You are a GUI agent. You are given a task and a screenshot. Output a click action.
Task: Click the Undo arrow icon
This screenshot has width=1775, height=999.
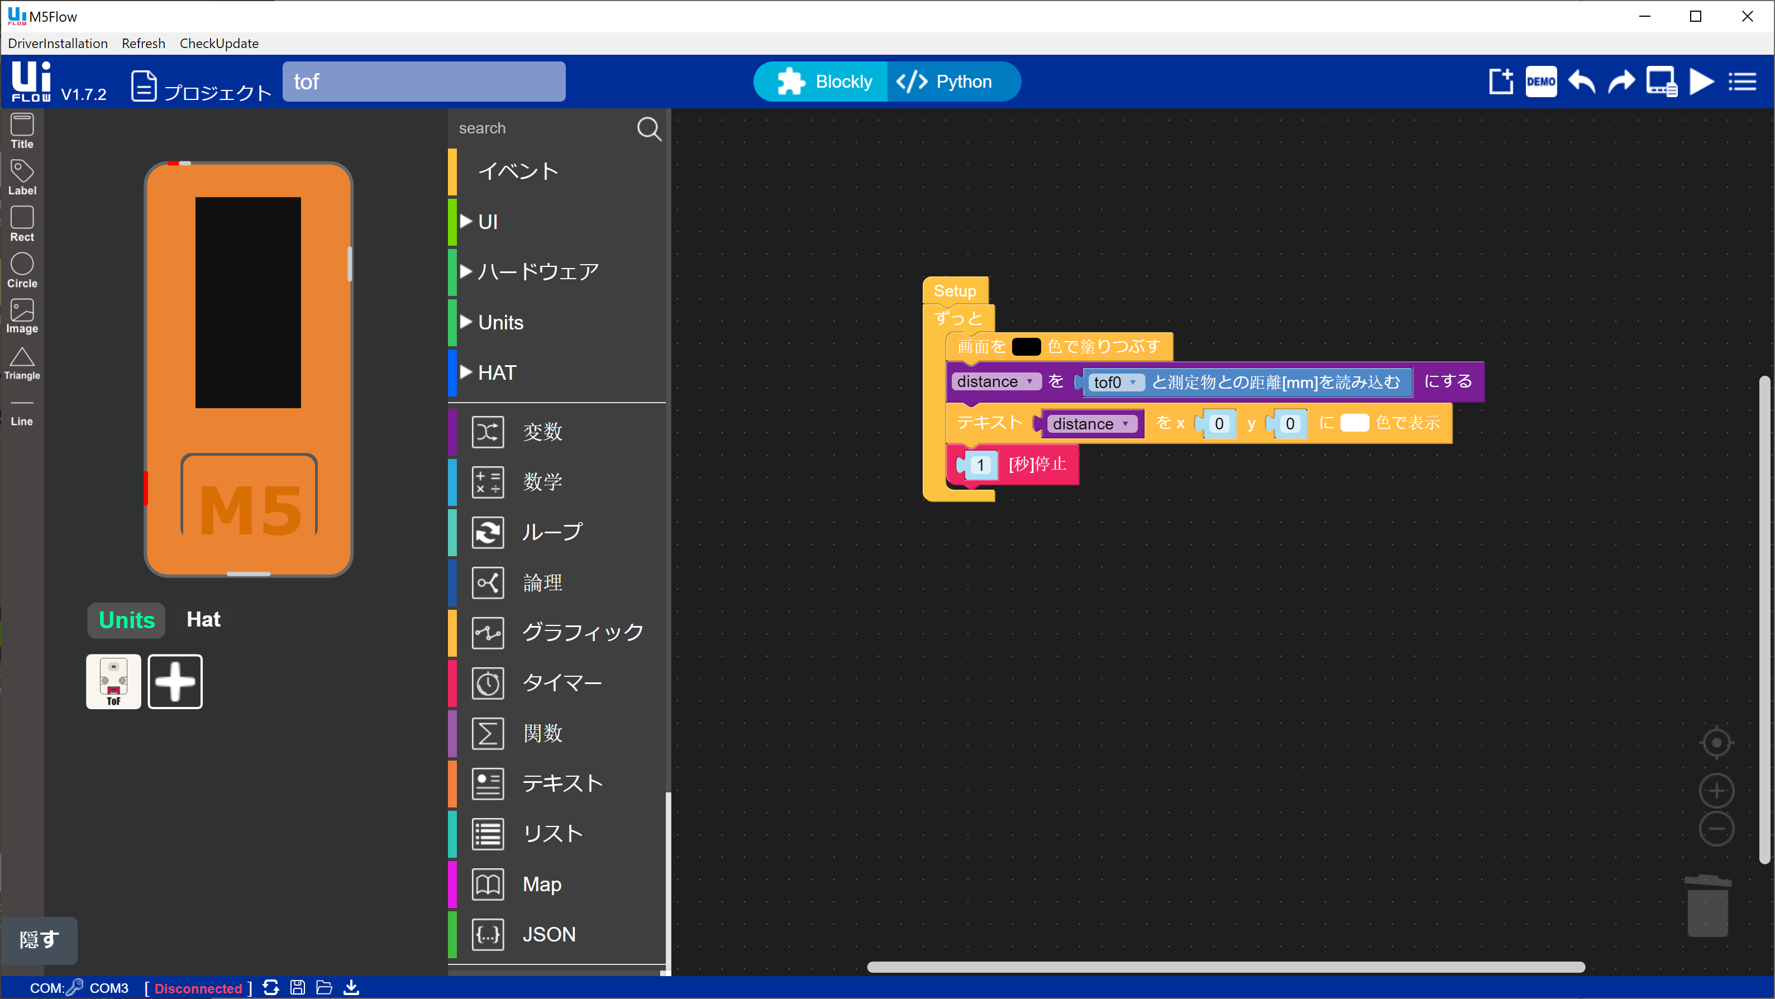click(x=1581, y=82)
